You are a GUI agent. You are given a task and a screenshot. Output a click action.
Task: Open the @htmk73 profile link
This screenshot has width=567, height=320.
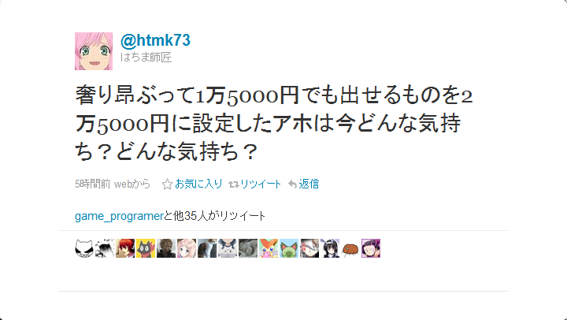[155, 40]
